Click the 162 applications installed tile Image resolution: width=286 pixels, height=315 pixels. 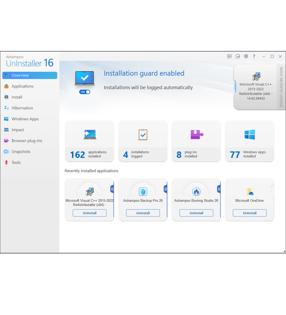point(90,141)
